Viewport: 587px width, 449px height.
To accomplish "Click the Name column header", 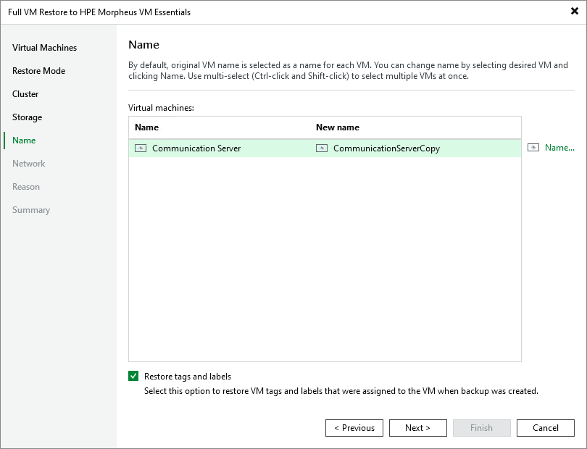I will (146, 127).
